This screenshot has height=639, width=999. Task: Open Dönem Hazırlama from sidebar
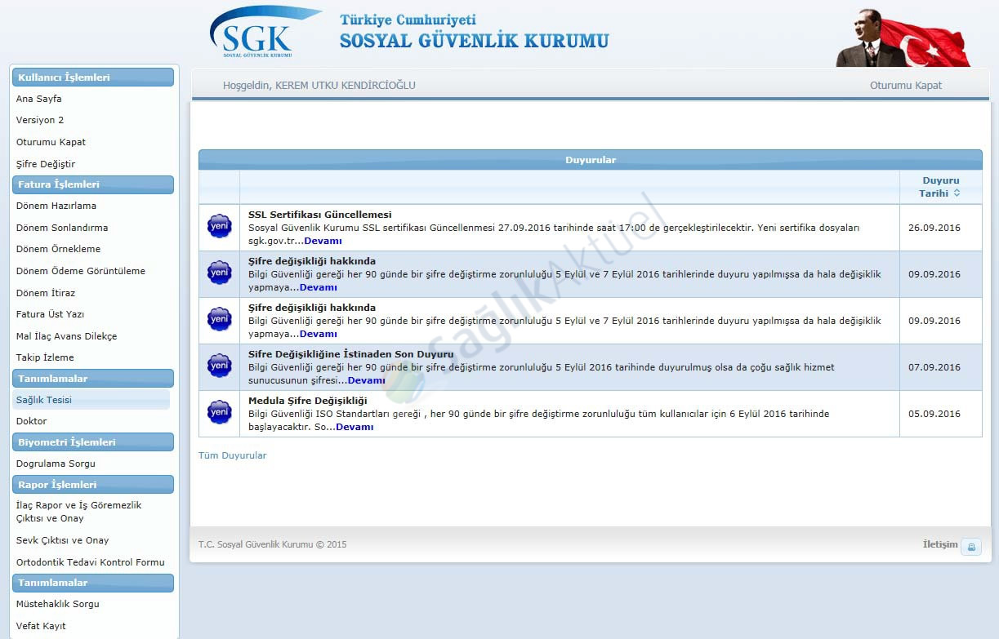56,206
